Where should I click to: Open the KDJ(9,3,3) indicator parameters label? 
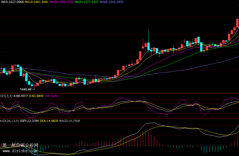tap(6, 96)
